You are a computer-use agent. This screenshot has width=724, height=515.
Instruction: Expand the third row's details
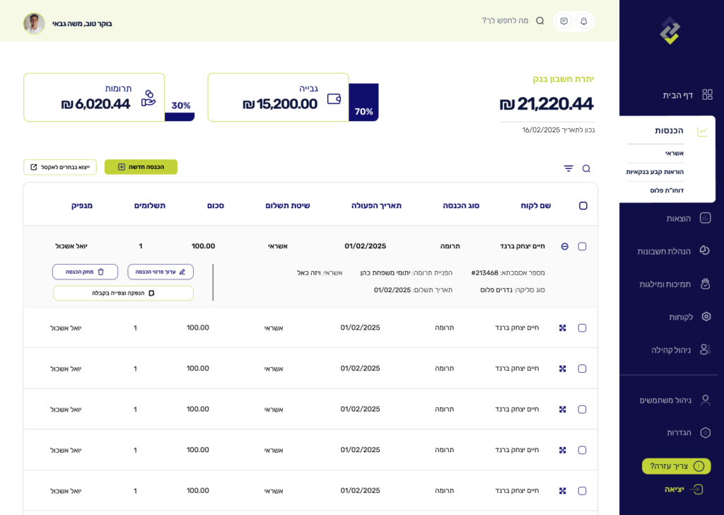click(x=563, y=369)
